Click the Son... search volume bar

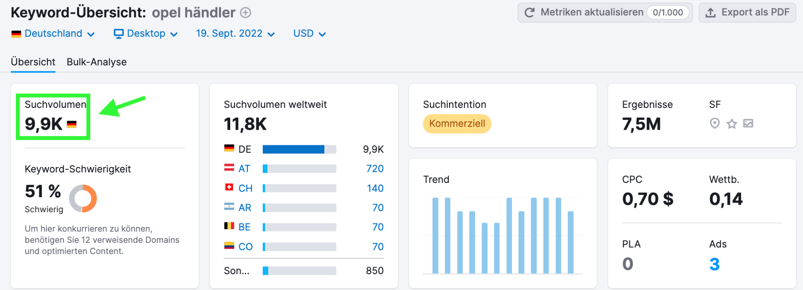299,271
